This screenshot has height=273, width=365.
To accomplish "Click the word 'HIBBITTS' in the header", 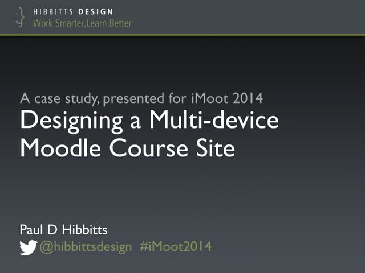I will coord(54,12).
